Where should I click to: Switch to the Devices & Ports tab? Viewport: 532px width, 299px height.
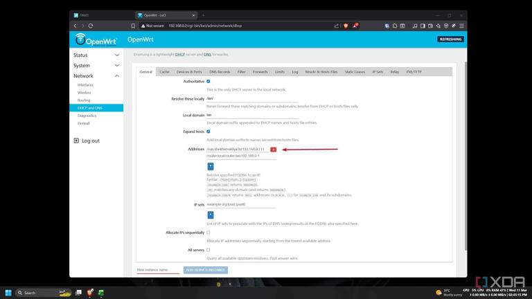(x=189, y=72)
